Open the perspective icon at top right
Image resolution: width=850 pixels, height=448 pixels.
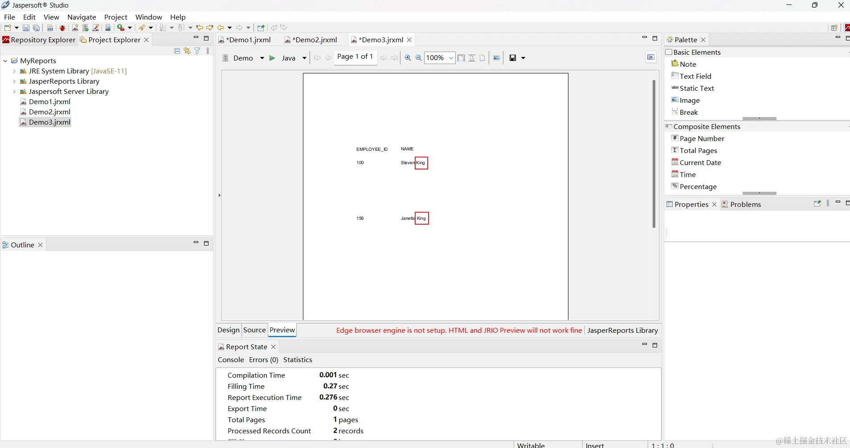pyautogui.click(x=834, y=28)
